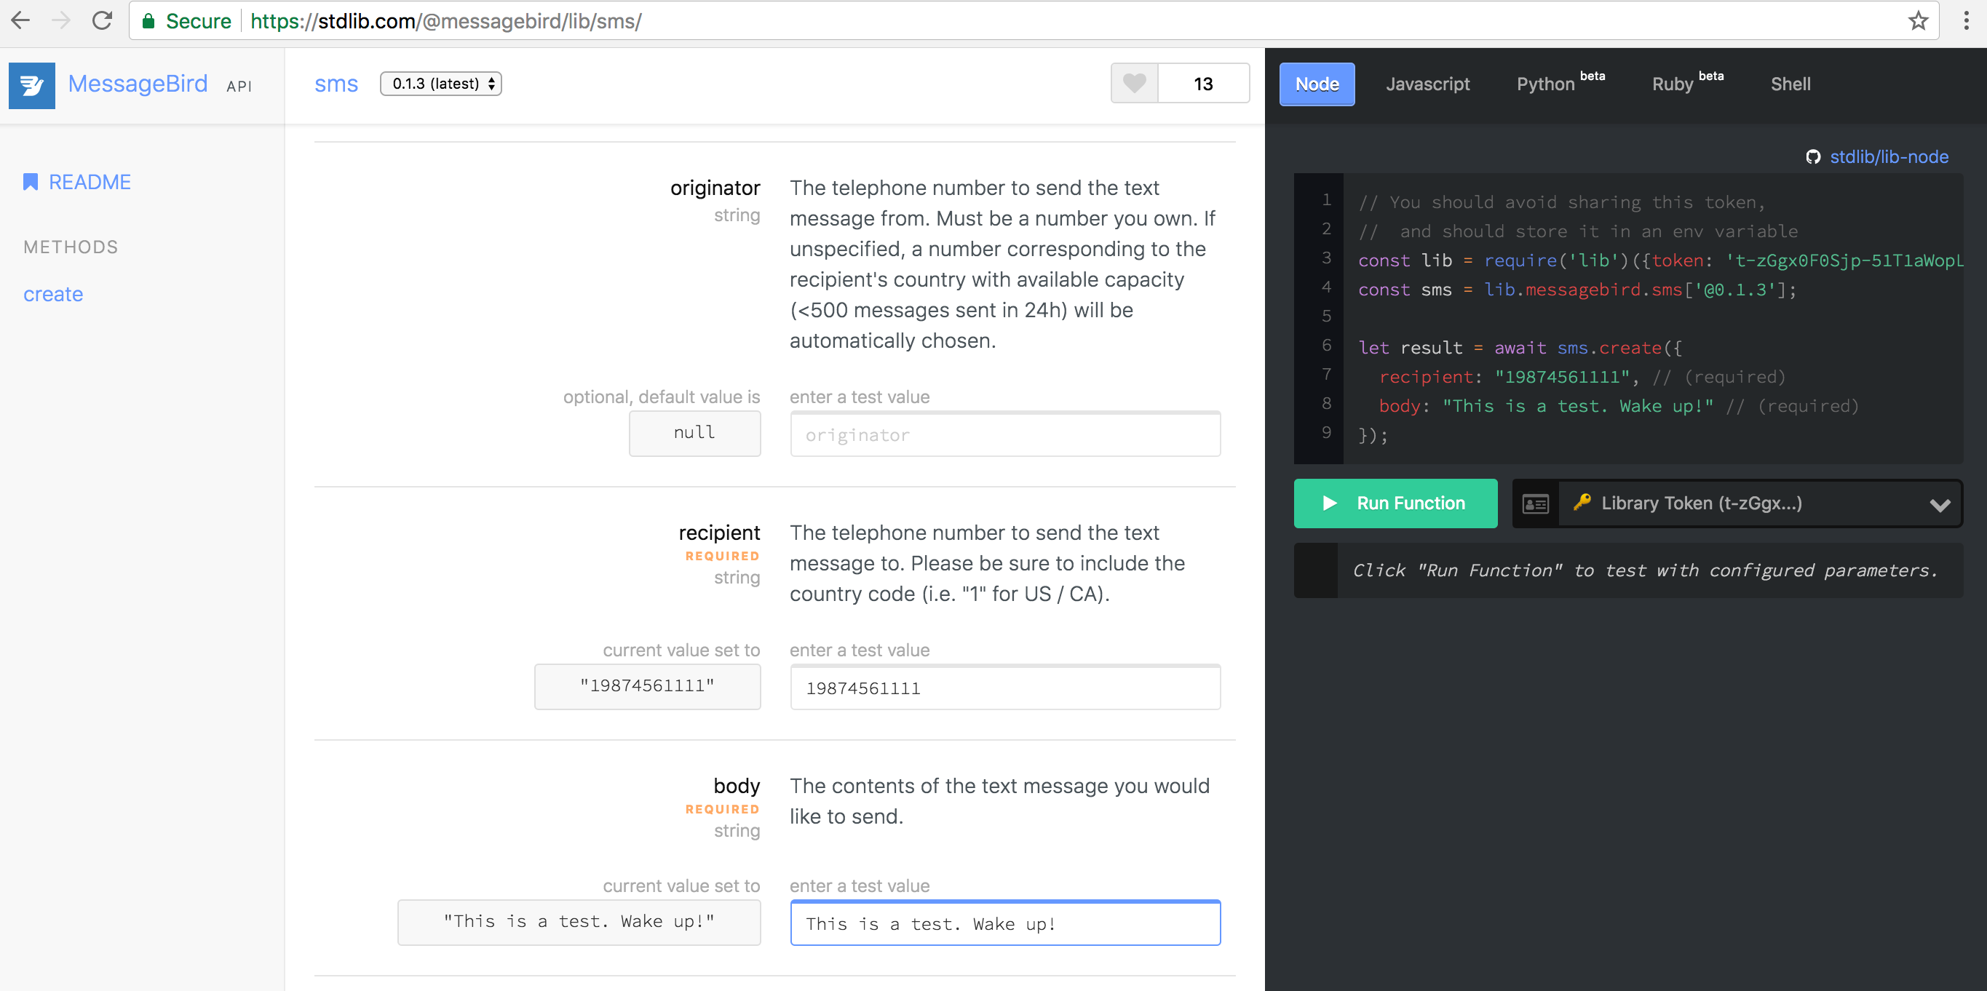Switch to the Javascript tab
The height and width of the screenshot is (991, 1987).
click(1427, 84)
